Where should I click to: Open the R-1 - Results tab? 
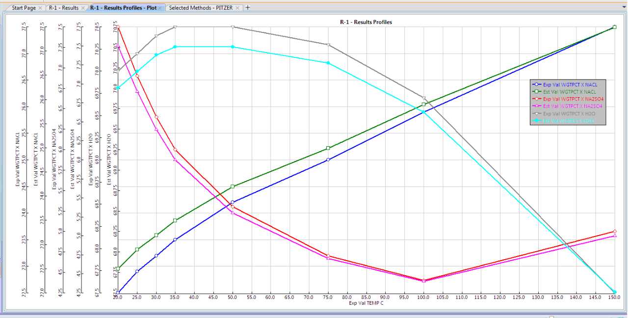point(63,8)
